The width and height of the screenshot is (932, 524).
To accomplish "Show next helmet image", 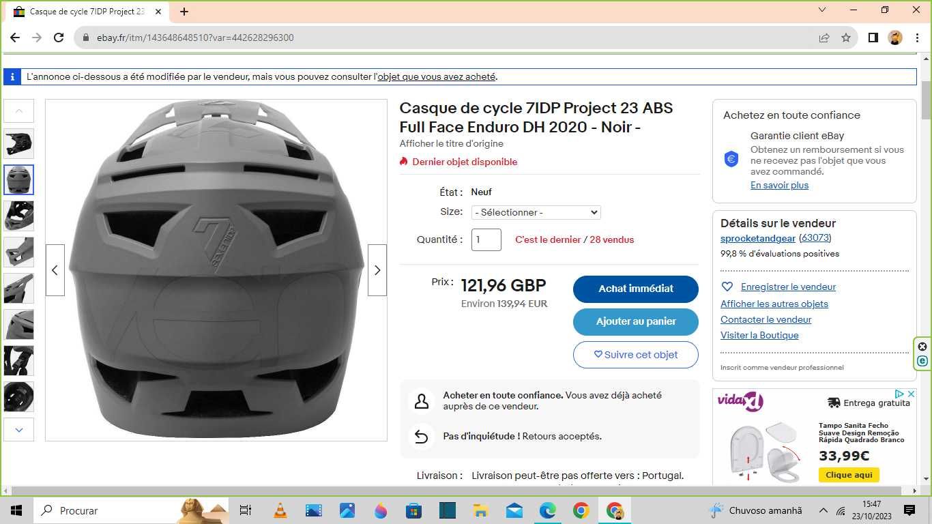I will coord(377,270).
